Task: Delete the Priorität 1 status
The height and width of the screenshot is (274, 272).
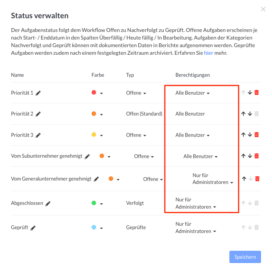Action: click(x=256, y=93)
